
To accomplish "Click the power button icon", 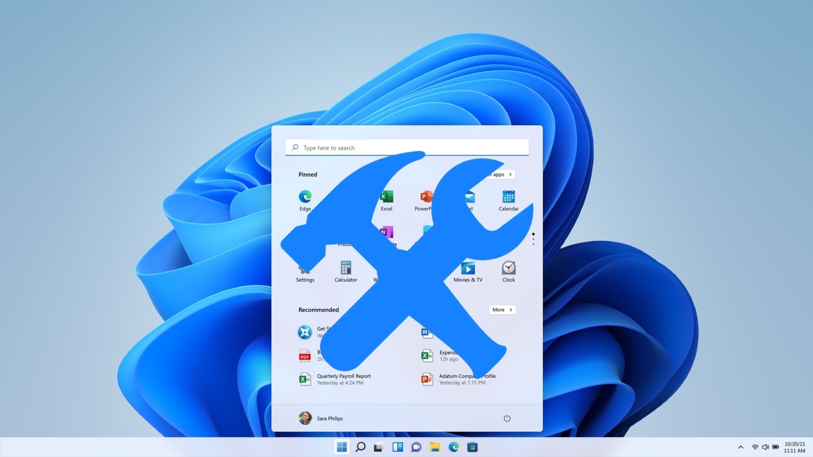I will tap(507, 419).
